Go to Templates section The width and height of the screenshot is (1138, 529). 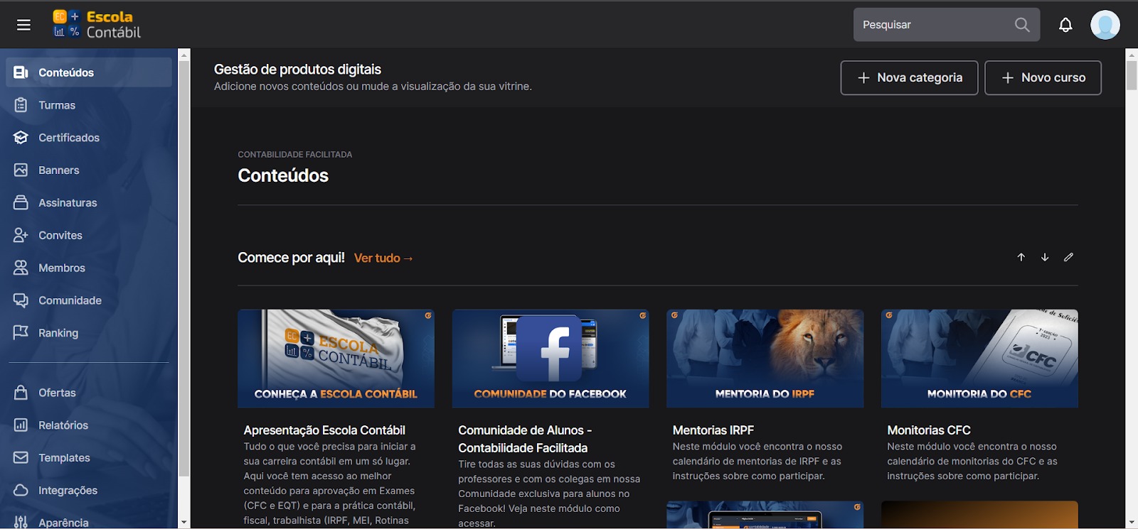pyautogui.click(x=89, y=457)
